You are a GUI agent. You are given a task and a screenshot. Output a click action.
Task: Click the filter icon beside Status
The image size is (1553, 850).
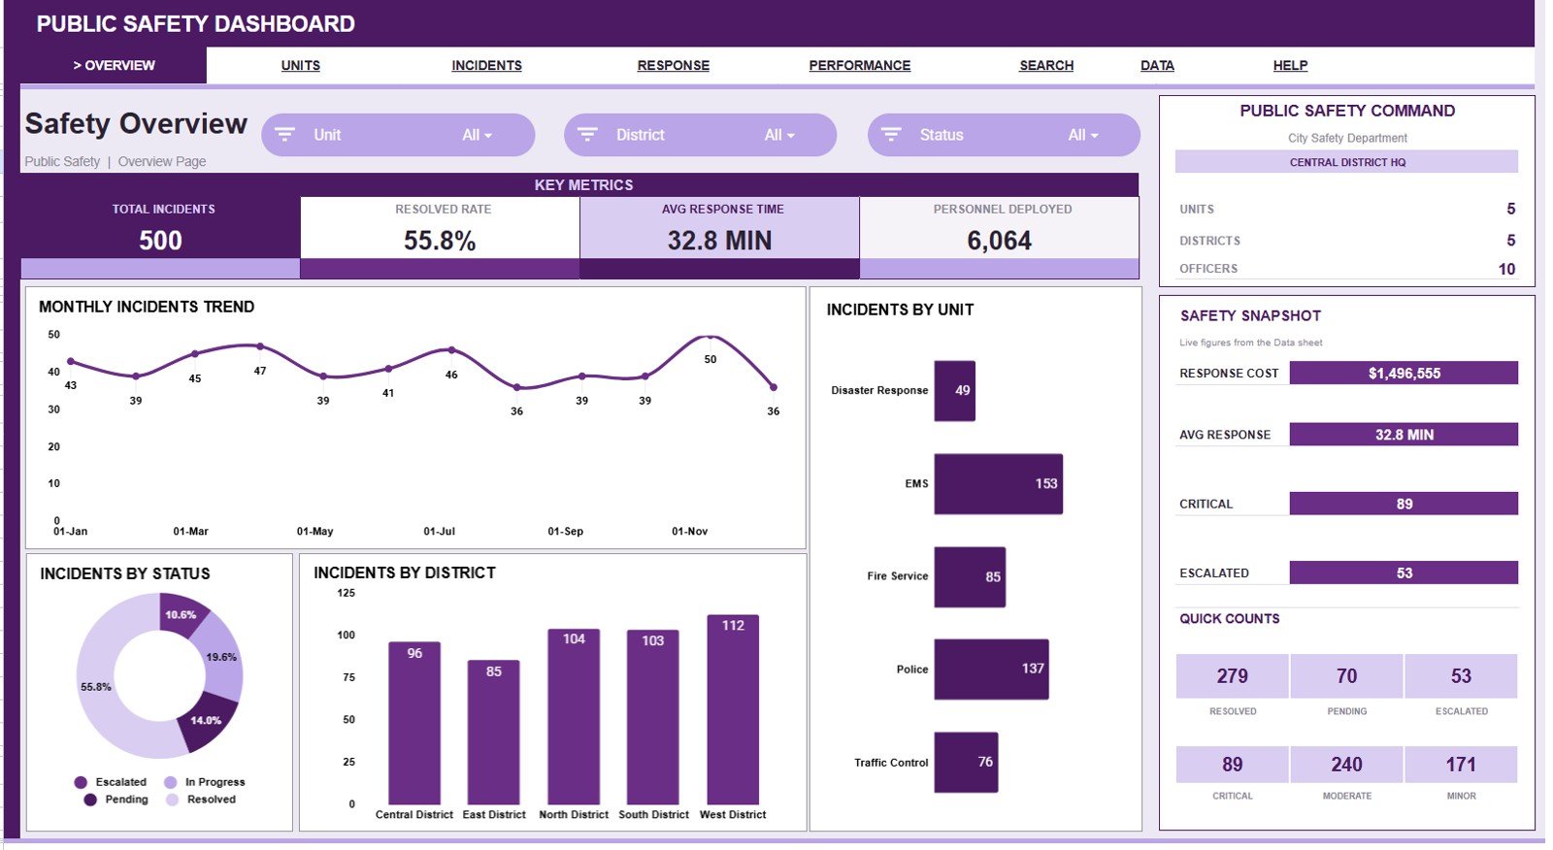tap(891, 135)
